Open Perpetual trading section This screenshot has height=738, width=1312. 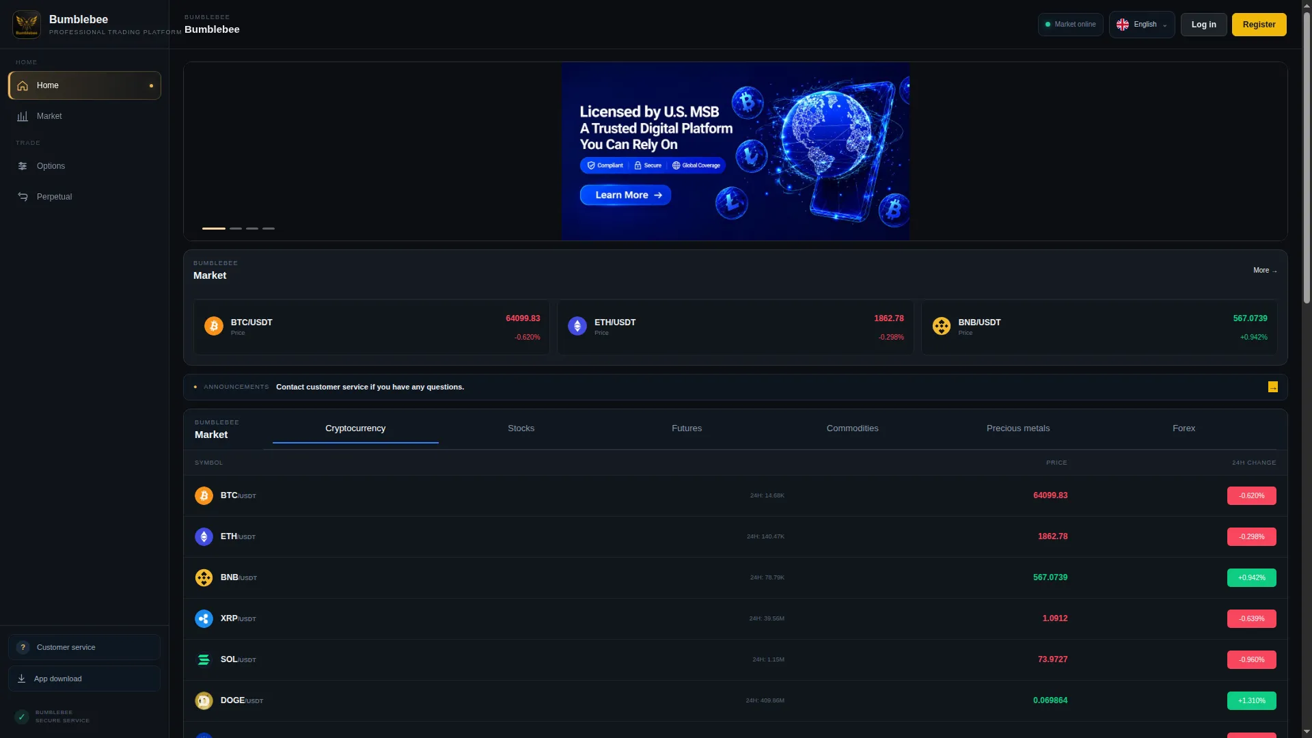85,197
